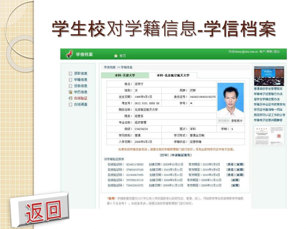Image resolution: width=306 pixels, height=229 pixels.
Task: Click the 返回 return button
Action: 40,211
